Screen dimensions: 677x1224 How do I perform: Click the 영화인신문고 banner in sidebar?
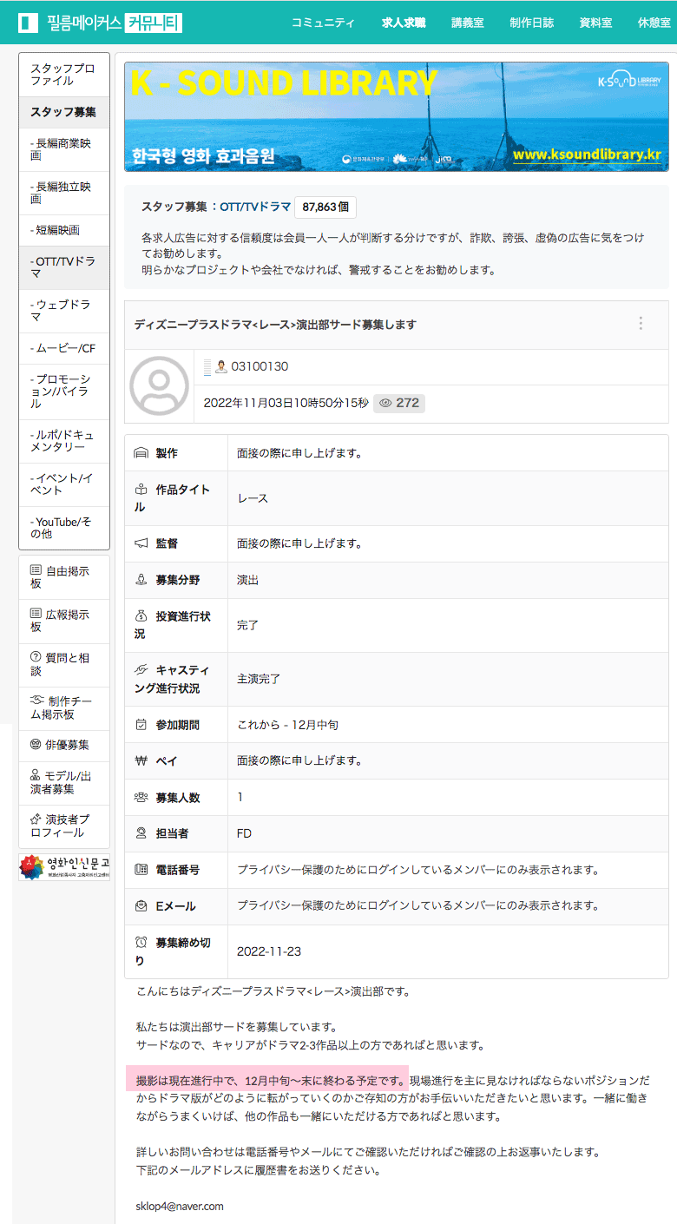(x=64, y=866)
